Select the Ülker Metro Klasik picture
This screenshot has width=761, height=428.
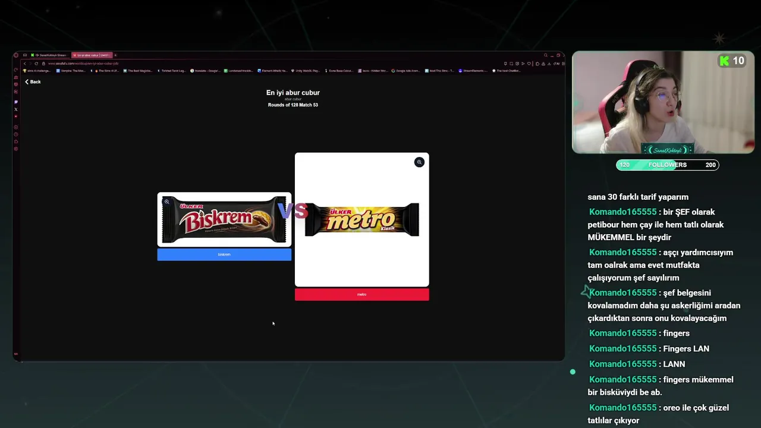(361, 219)
